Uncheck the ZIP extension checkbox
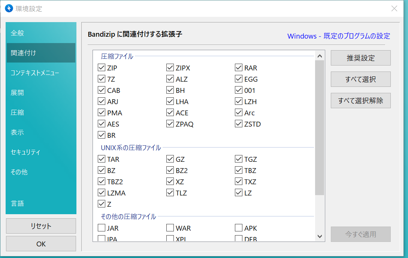Image resolution: width=408 pixels, height=258 pixels. click(102, 68)
